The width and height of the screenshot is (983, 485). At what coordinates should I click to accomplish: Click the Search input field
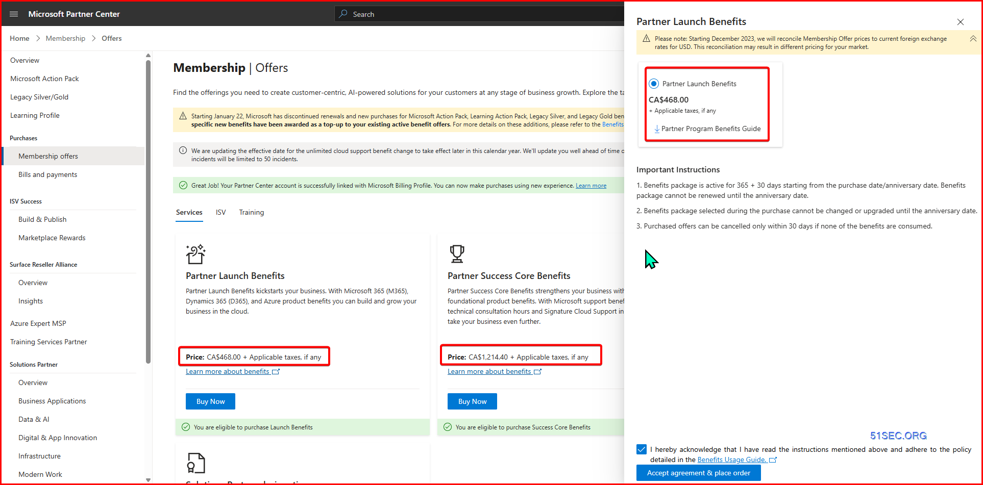(480, 14)
